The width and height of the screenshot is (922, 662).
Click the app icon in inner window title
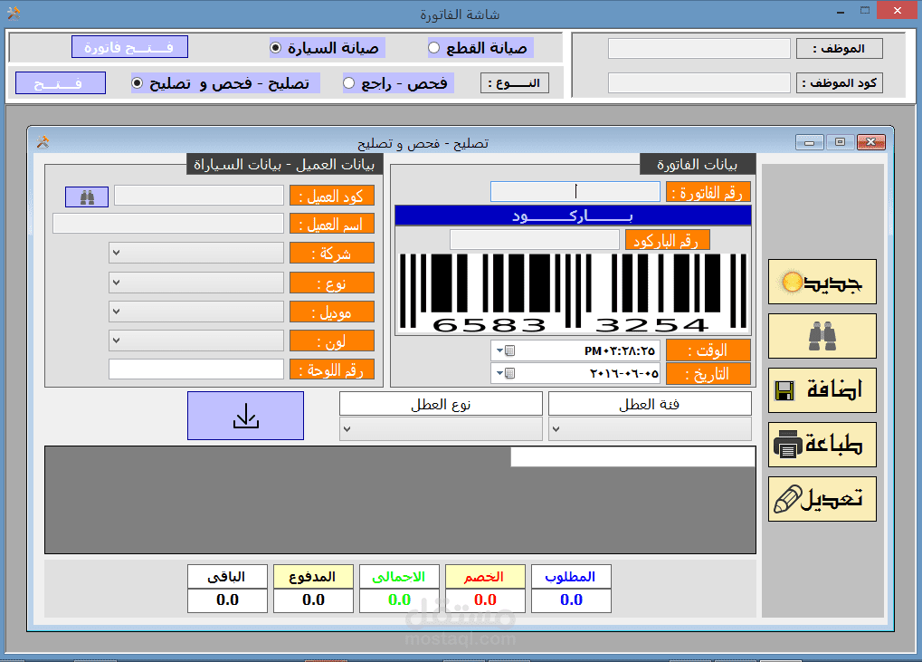(x=43, y=142)
